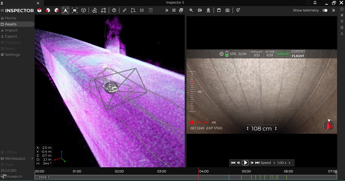Click the RGB color mode icon

(x=208, y=10)
